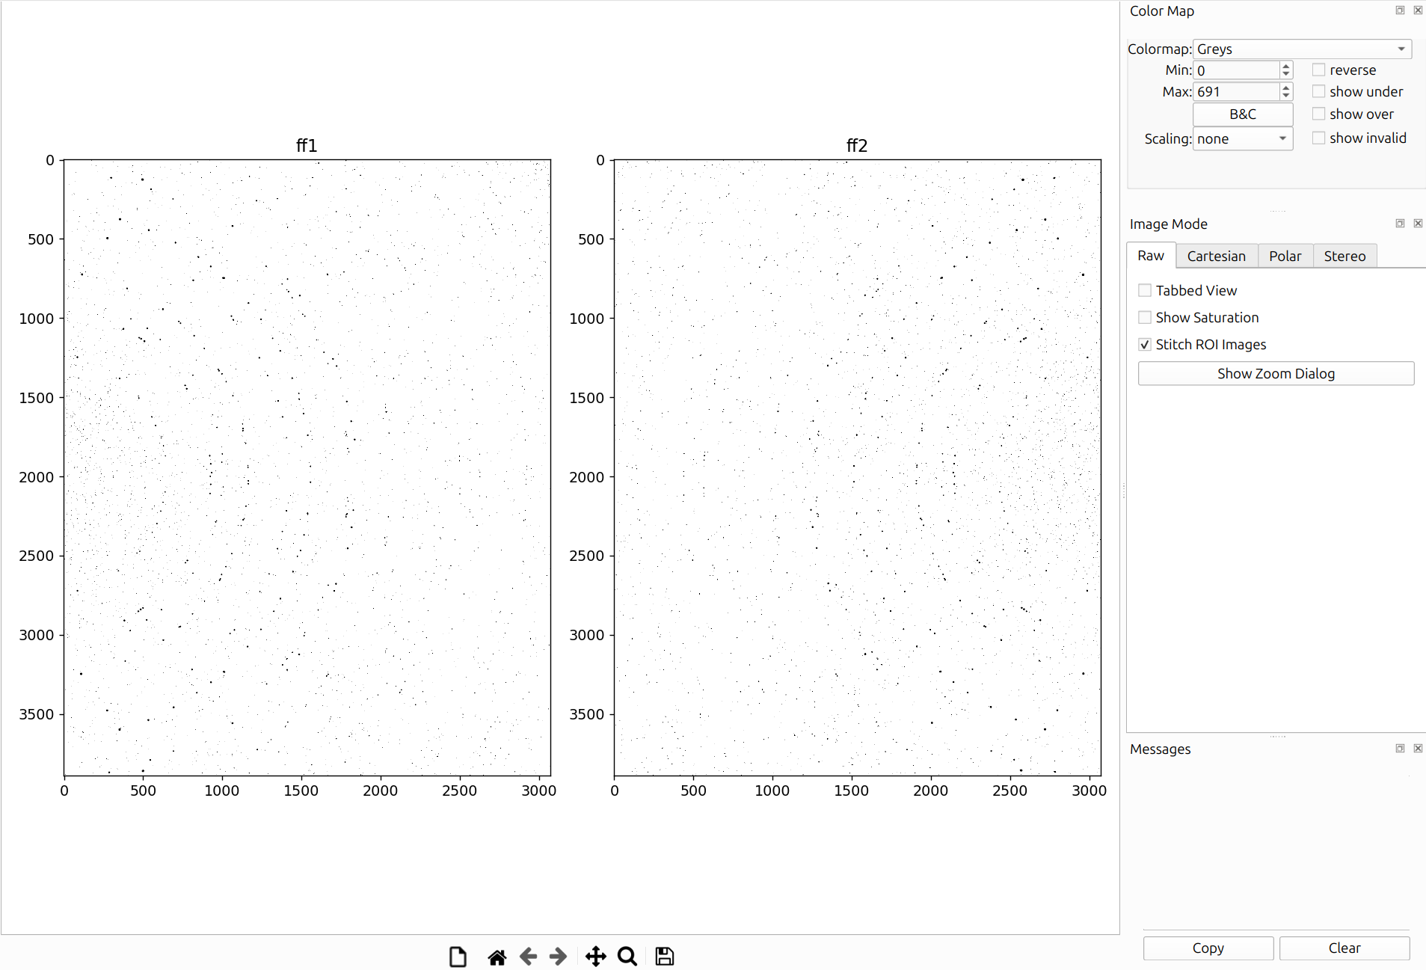This screenshot has width=1426, height=970.
Task: Select the Raw tab
Action: [1151, 256]
